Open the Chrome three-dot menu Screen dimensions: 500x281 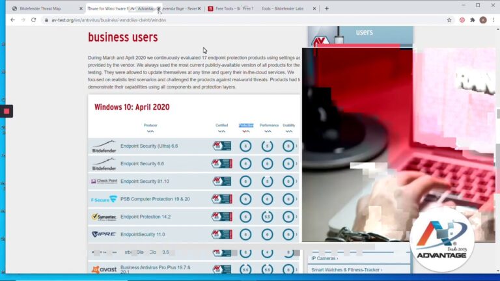pos(493,20)
